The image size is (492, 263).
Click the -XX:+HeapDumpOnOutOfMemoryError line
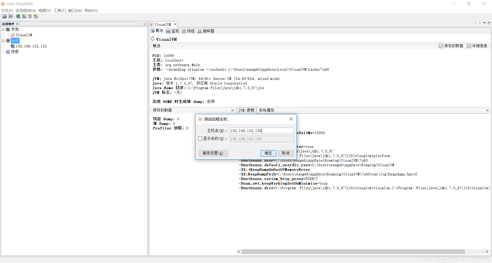(x=274, y=170)
